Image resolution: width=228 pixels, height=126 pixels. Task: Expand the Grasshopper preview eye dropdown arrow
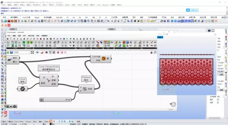(x=40, y=52)
